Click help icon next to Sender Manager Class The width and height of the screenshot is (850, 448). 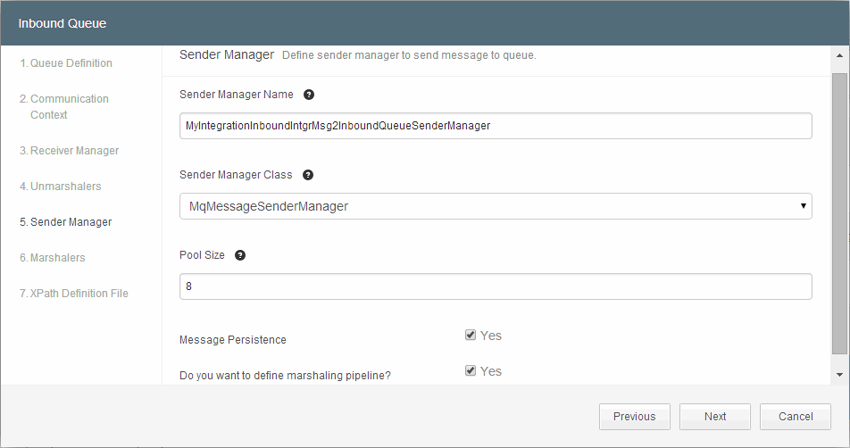[308, 175]
